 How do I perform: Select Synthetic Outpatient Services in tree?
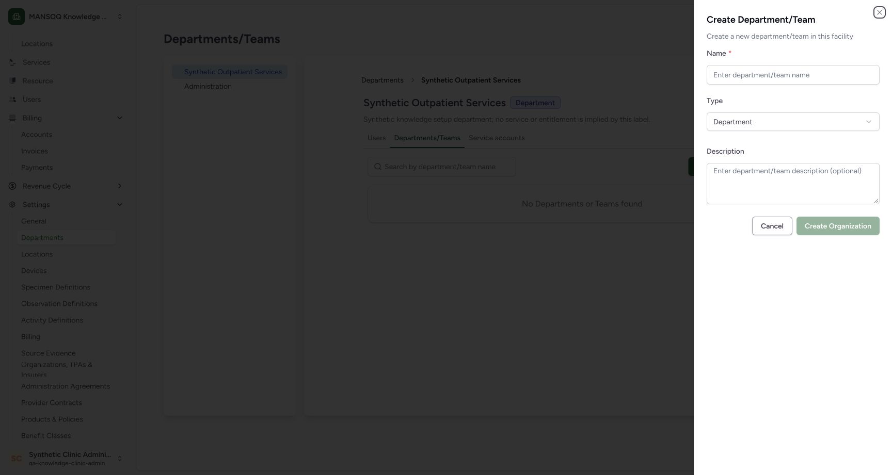[x=230, y=72]
